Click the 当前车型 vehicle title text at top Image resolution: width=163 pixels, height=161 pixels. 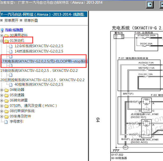[51, 2]
